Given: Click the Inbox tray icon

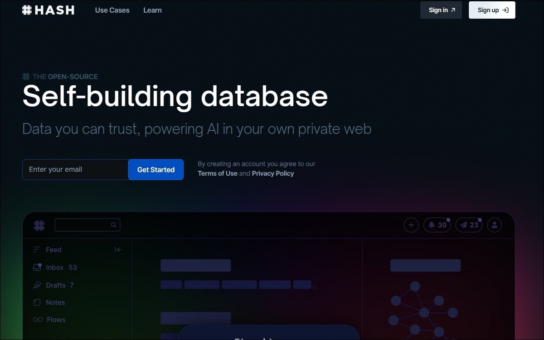Looking at the screenshot, I should pyautogui.click(x=37, y=267).
